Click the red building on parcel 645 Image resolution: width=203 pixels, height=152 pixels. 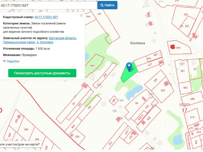pyautogui.click(x=173, y=47)
